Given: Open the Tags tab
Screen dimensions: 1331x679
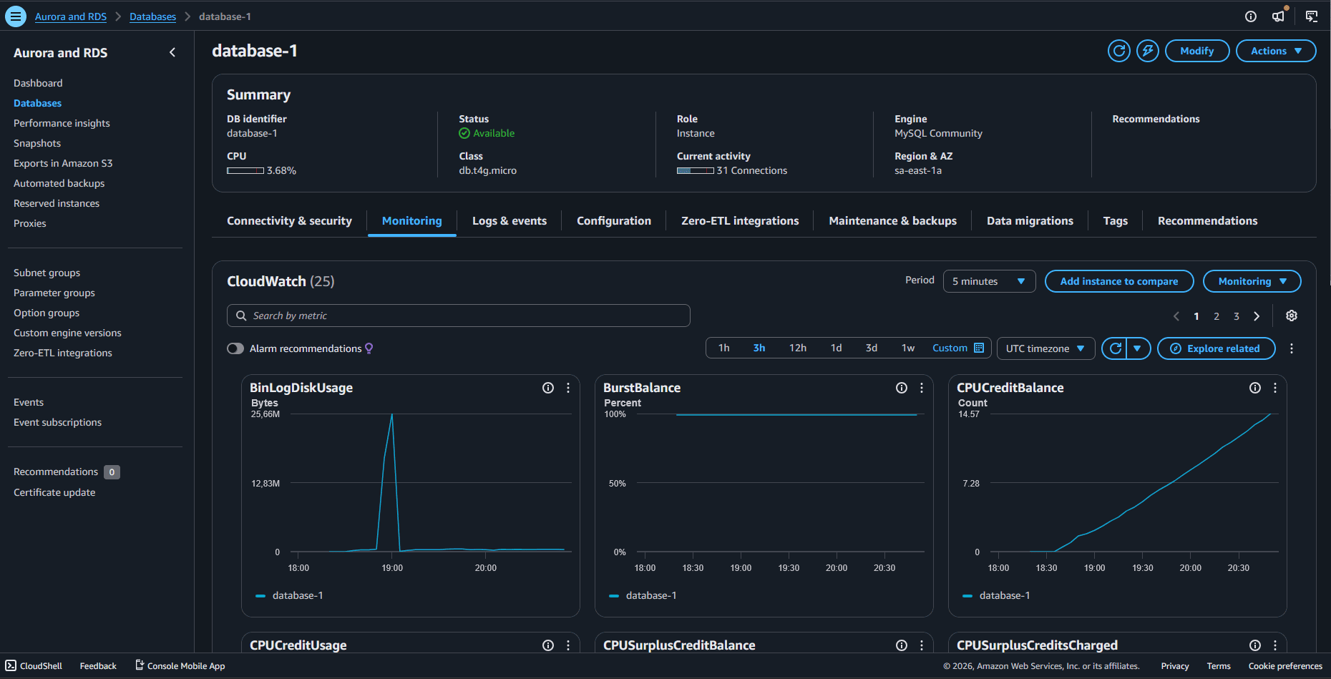Looking at the screenshot, I should tap(1115, 221).
